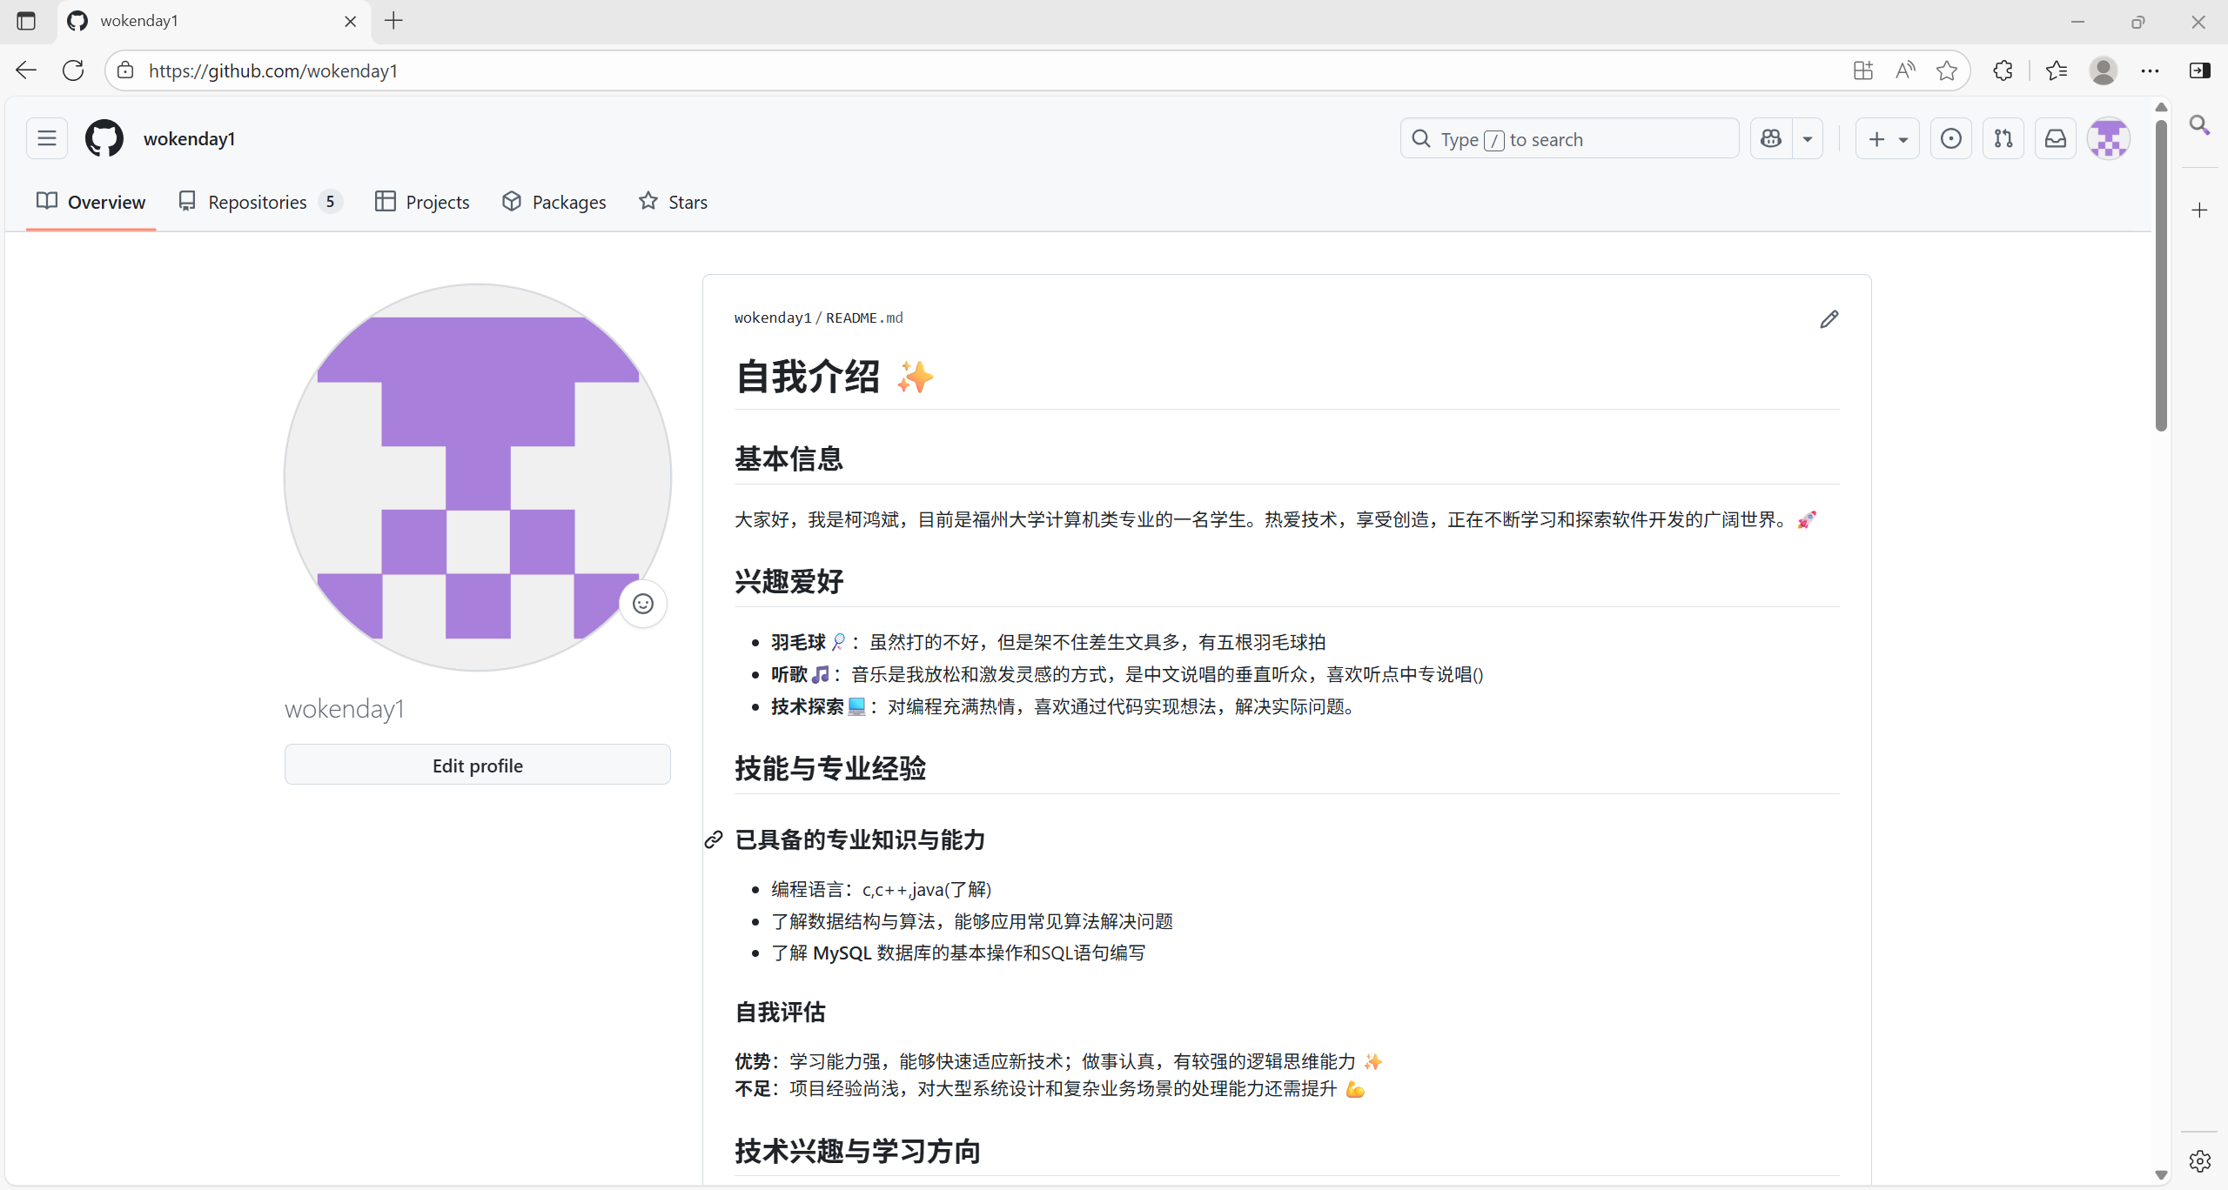
Task: Copy link to 已具备的专业知识与能力 heading
Action: [714, 839]
